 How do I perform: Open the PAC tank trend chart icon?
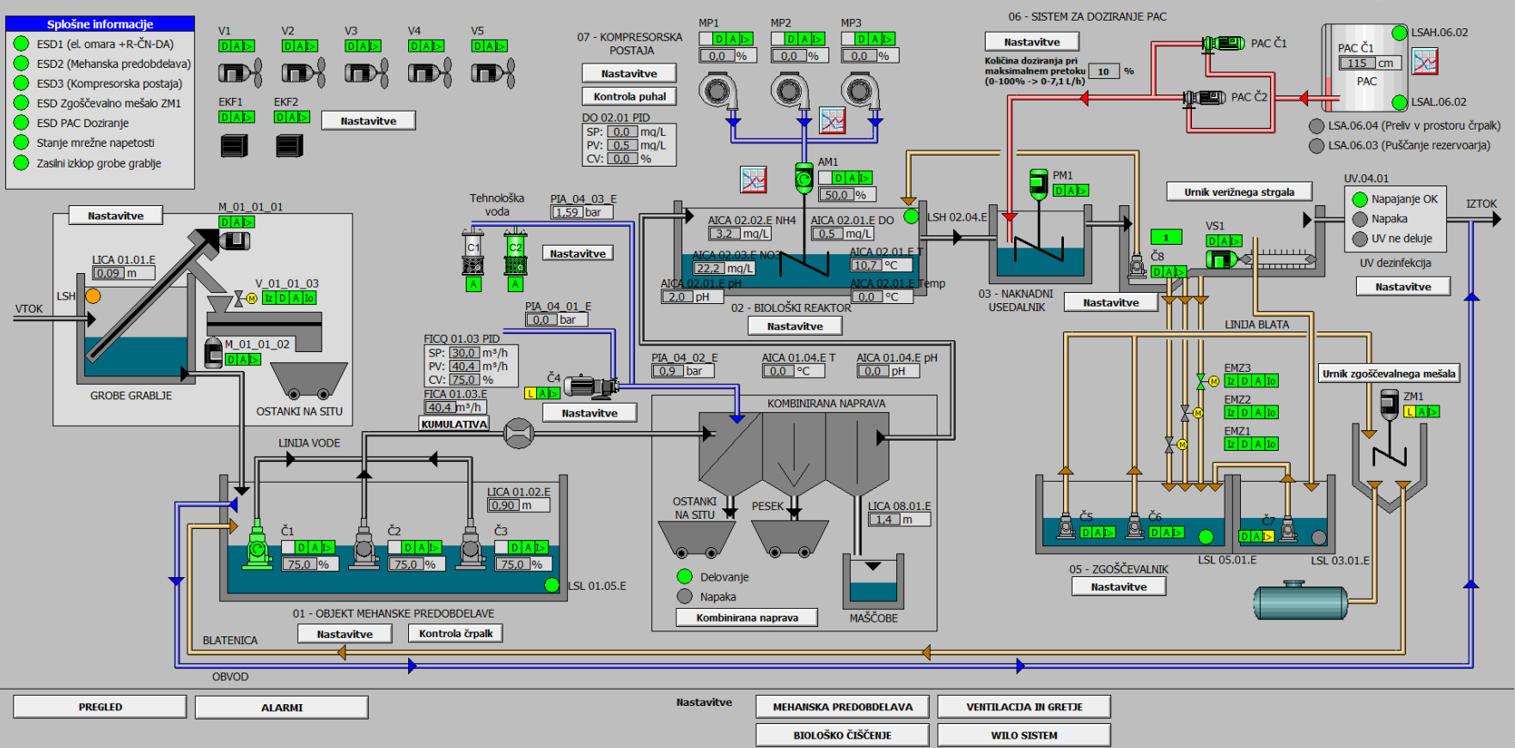click(x=1424, y=62)
